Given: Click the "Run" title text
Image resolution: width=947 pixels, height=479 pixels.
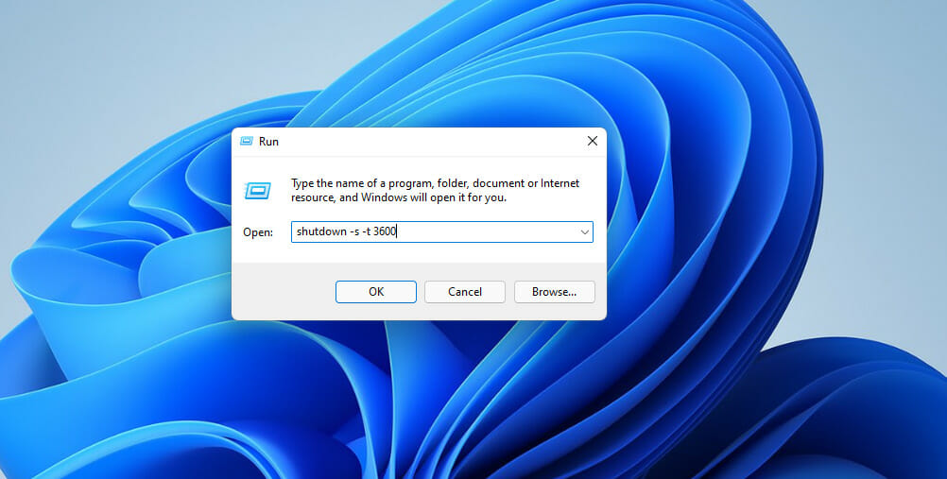Looking at the screenshot, I should pyautogui.click(x=268, y=141).
